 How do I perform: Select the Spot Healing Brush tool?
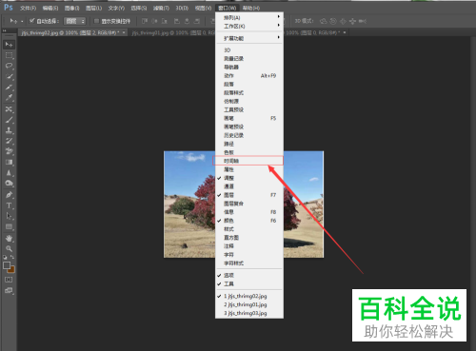click(9, 109)
